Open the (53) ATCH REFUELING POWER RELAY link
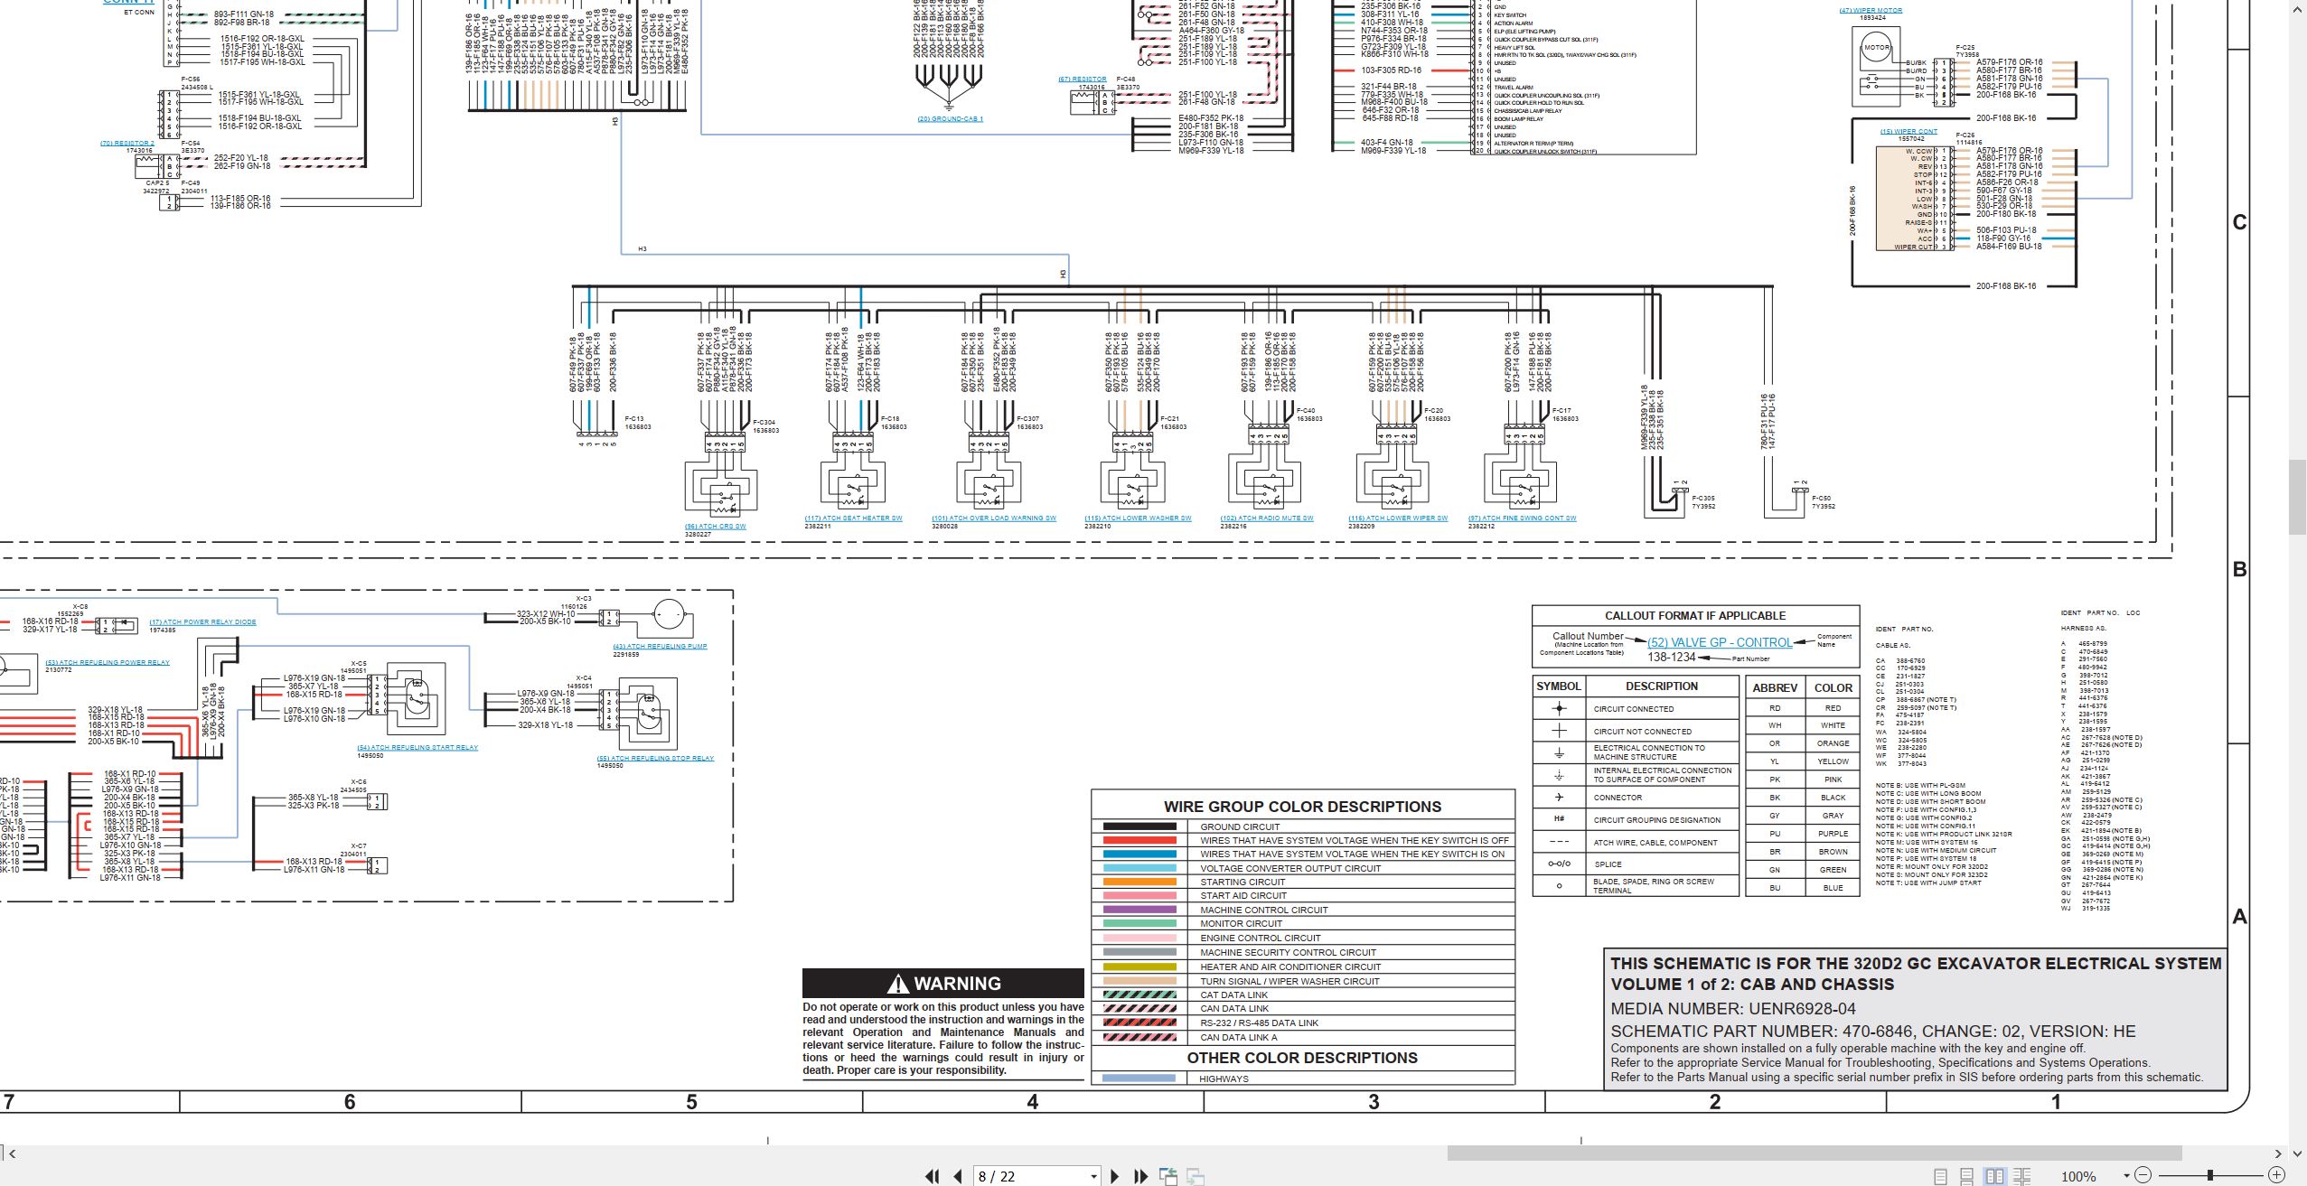The height and width of the screenshot is (1186, 2307). pyautogui.click(x=108, y=663)
